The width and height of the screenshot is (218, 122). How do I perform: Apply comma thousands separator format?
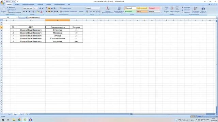[94, 12]
